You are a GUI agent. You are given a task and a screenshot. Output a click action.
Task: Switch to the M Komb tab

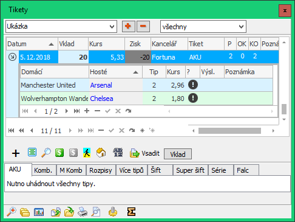click(71, 170)
